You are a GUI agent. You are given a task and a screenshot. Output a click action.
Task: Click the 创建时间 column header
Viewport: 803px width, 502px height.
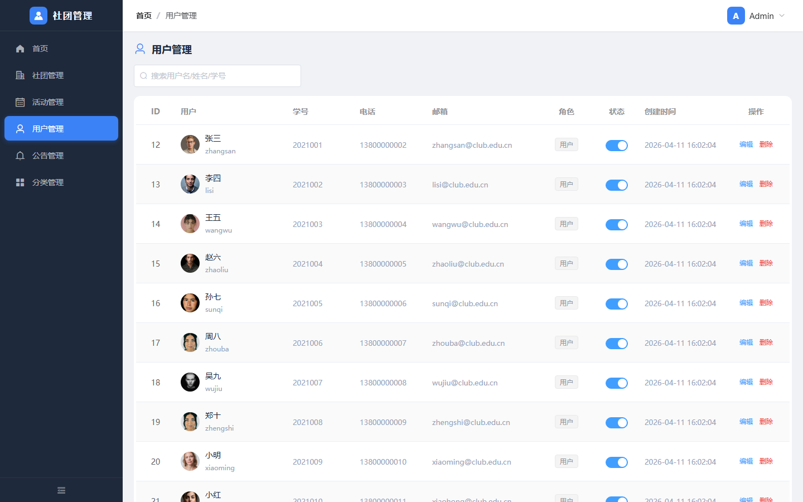(x=660, y=112)
